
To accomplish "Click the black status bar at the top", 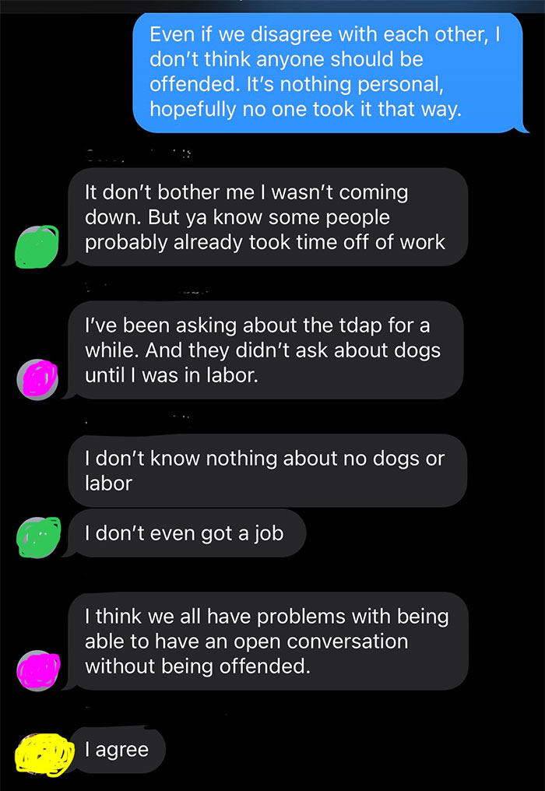I will (x=272, y=5).
